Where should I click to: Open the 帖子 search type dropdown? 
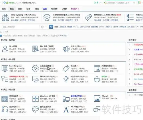click(44, 27)
